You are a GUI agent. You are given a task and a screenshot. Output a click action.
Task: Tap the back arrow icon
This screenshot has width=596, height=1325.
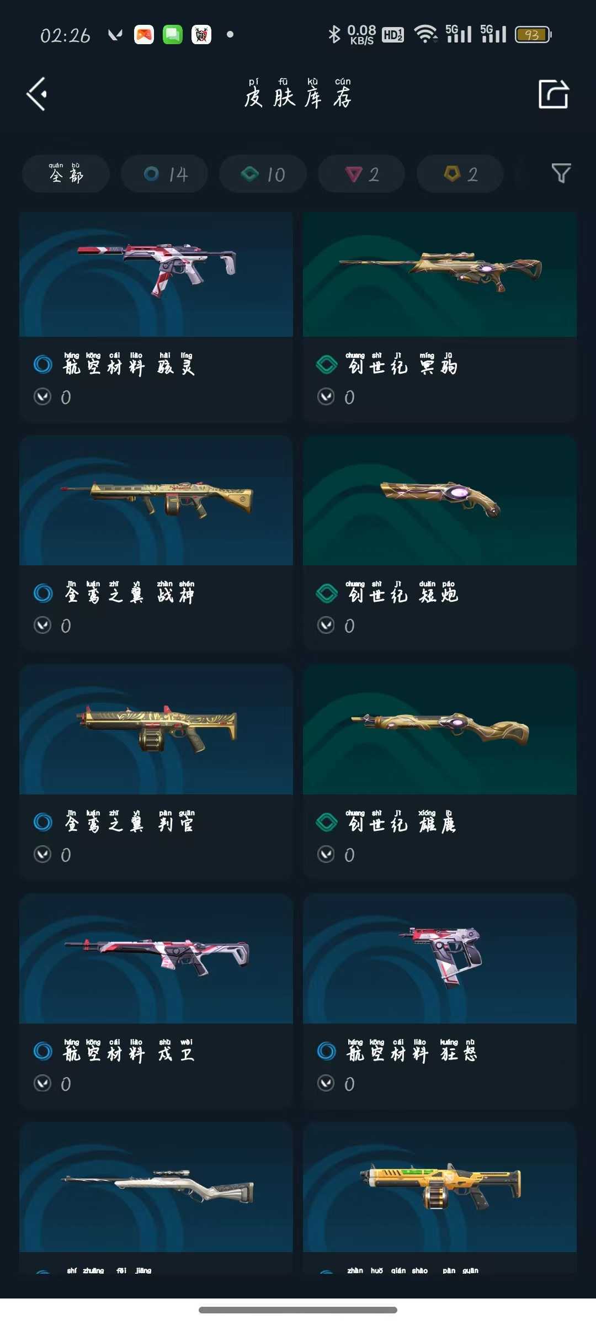(37, 94)
